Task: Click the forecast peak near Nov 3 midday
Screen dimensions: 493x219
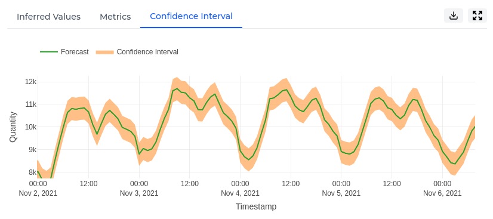Action: 177,88
